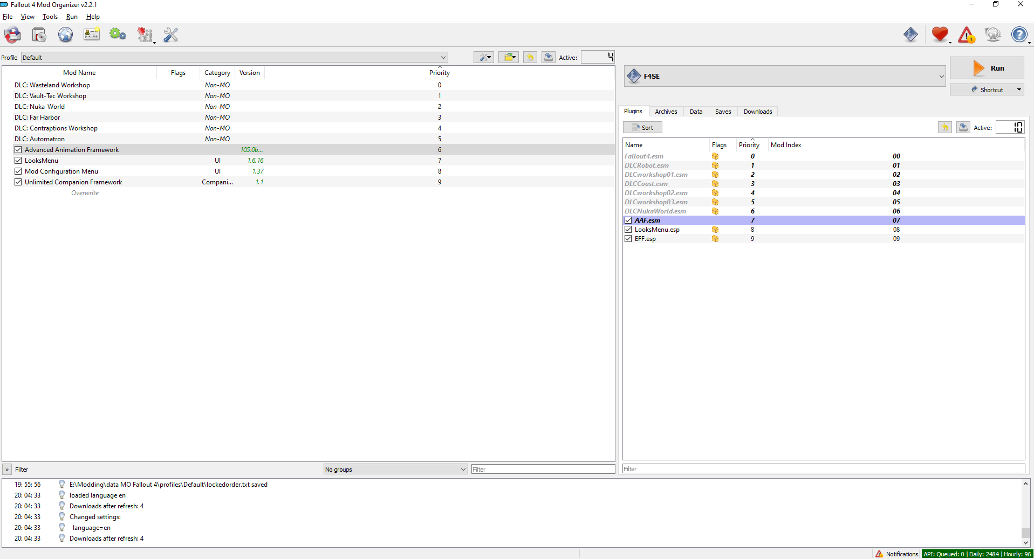Uncheck Advanced Animation Framework mod
The width and height of the screenshot is (1034, 559).
tap(18, 150)
